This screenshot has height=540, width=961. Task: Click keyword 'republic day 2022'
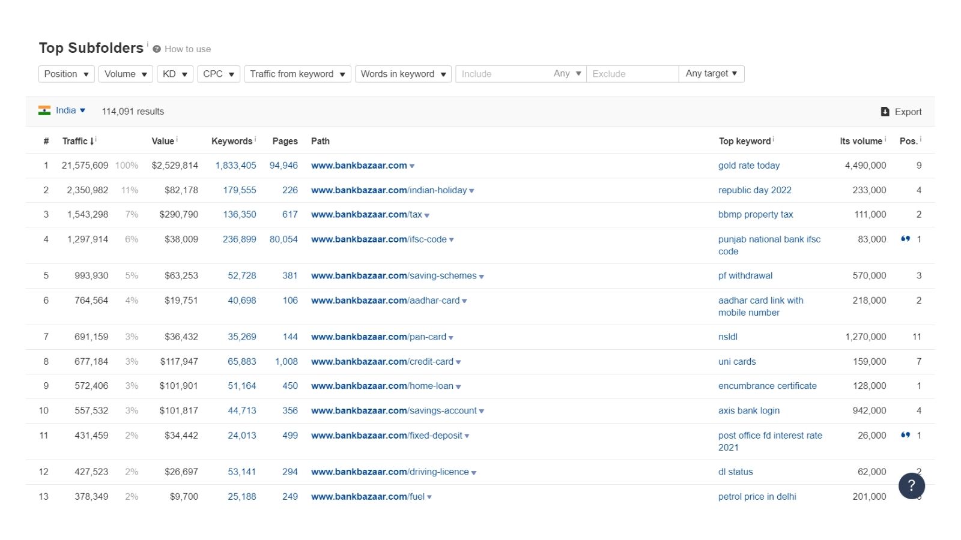pos(755,190)
